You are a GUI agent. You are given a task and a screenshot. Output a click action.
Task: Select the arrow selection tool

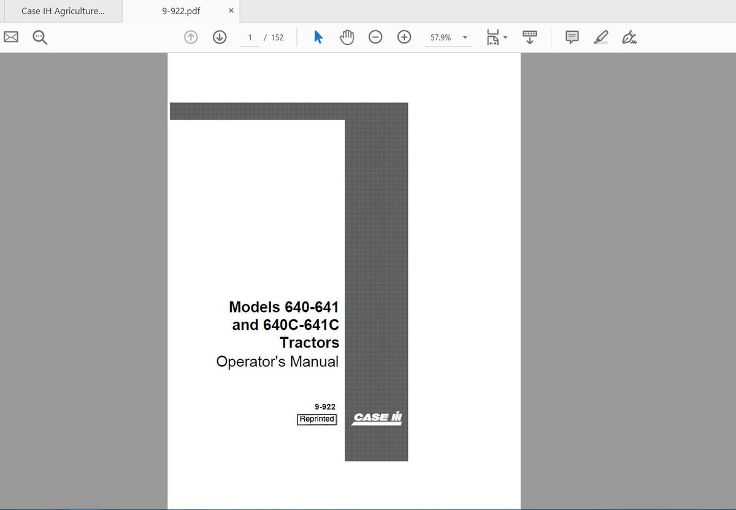click(x=318, y=37)
